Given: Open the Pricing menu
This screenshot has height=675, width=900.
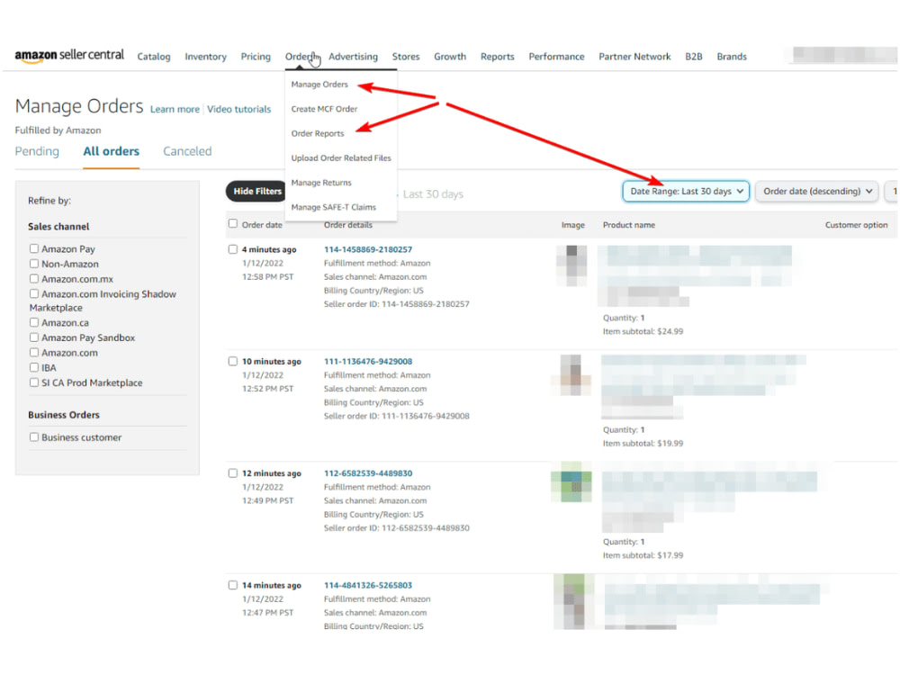Looking at the screenshot, I should point(256,56).
